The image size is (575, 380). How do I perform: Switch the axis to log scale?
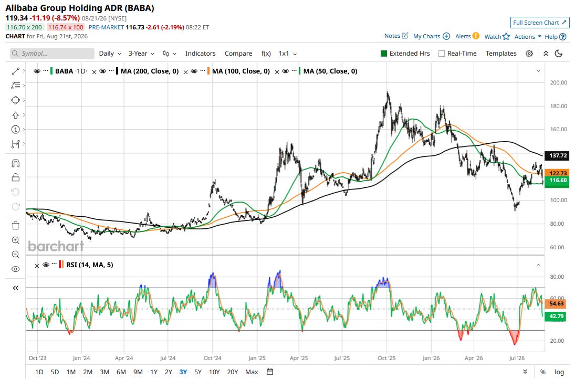559,372
